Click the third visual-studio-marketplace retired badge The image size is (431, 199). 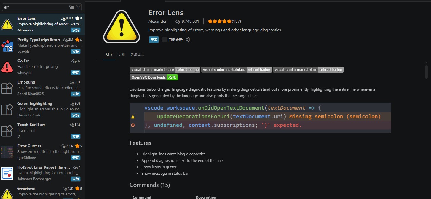308,70
